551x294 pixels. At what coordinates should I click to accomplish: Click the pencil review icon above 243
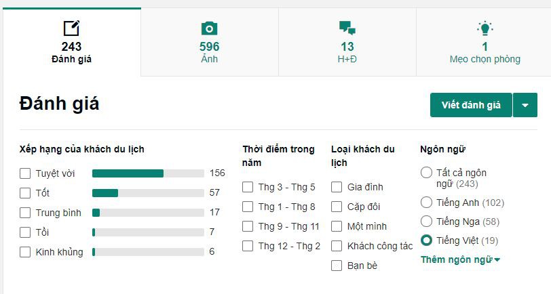pyautogui.click(x=71, y=28)
